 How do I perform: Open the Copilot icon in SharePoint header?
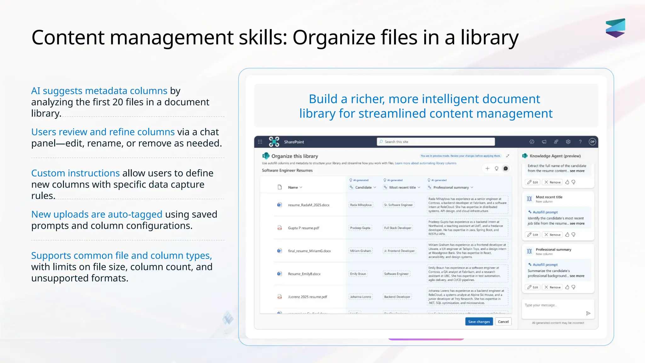pos(532,142)
